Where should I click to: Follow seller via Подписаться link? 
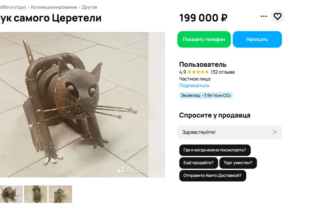[194, 85]
